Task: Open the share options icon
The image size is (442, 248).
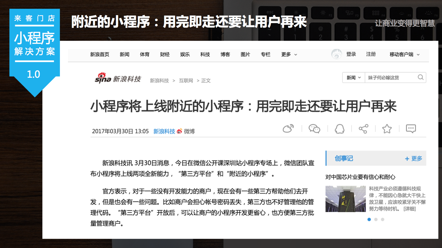Action: pyautogui.click(x=363, y=129)
